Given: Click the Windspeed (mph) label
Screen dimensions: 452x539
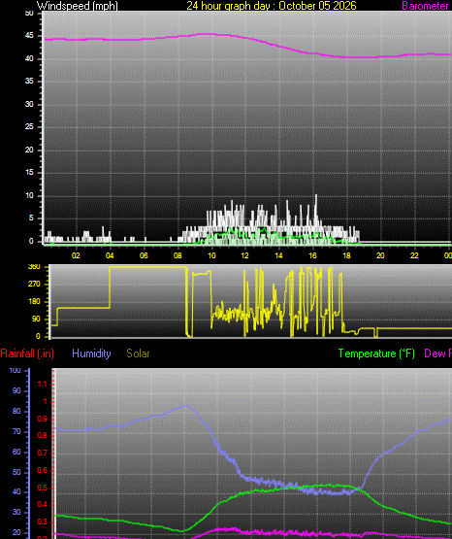Looking at the screenshot, I should pyautogui.click(x=78, y=6).
